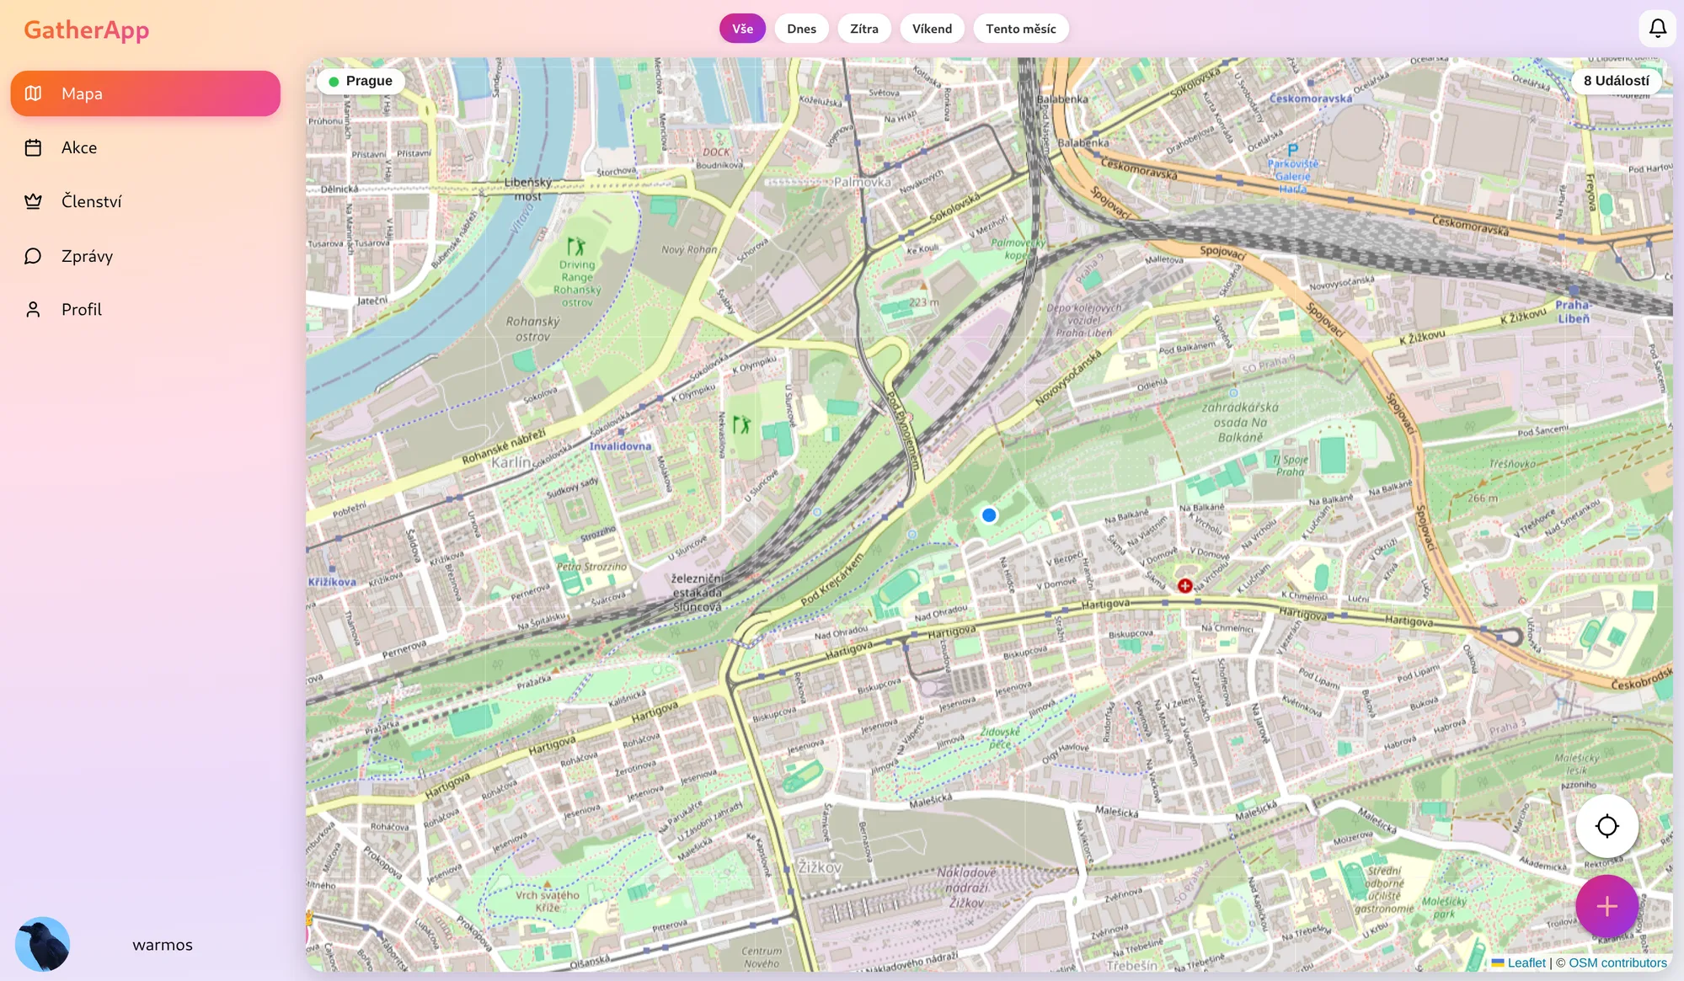Filter events by Víkend
This screenshot has height=981, width=1684.
(x=932, y=29)
